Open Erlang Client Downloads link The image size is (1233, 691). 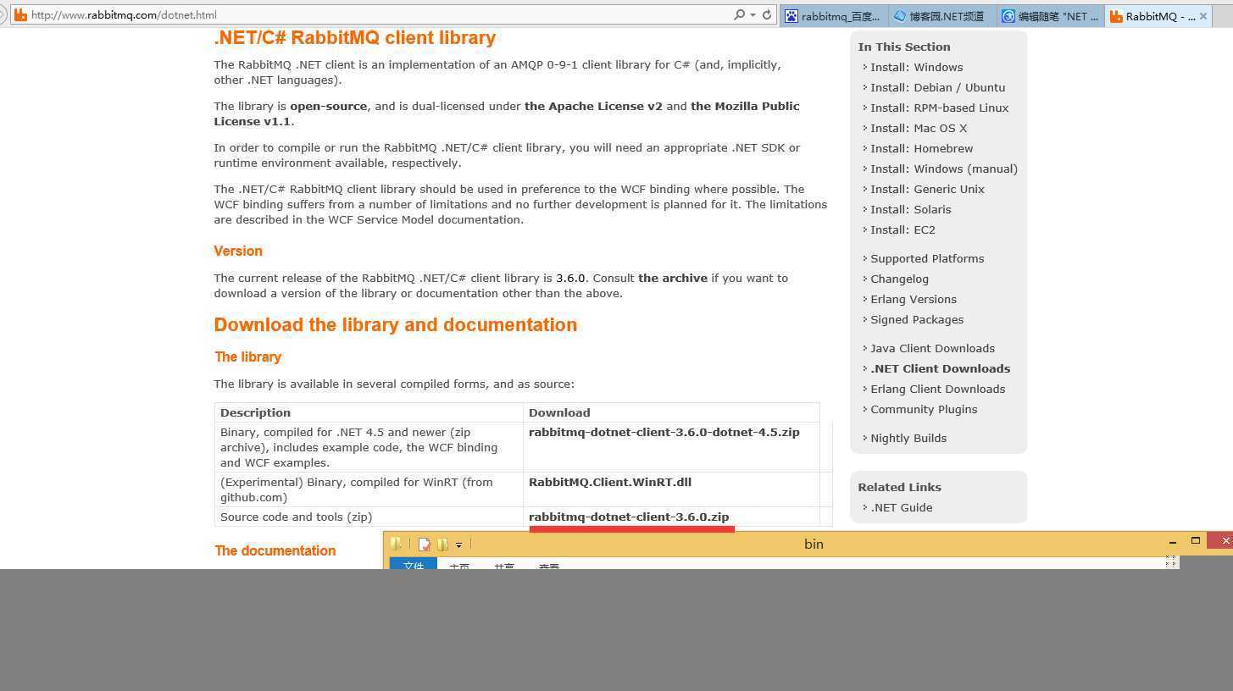point(937,389)
